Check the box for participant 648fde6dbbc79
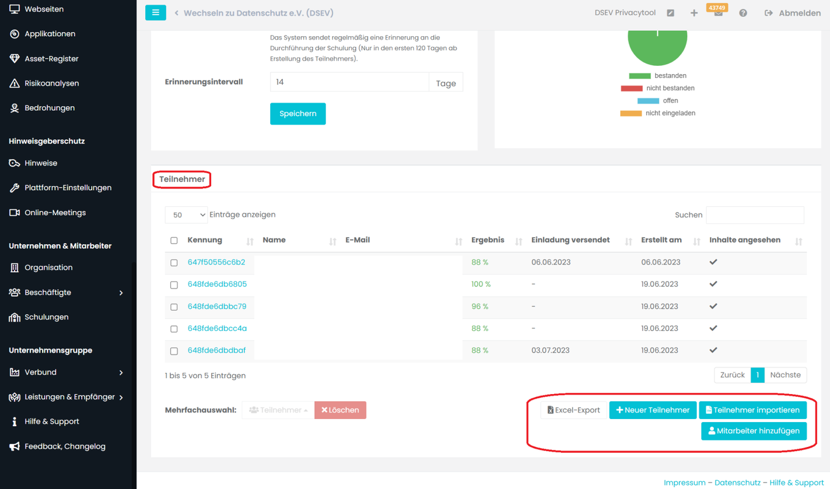 coord(174,307)
